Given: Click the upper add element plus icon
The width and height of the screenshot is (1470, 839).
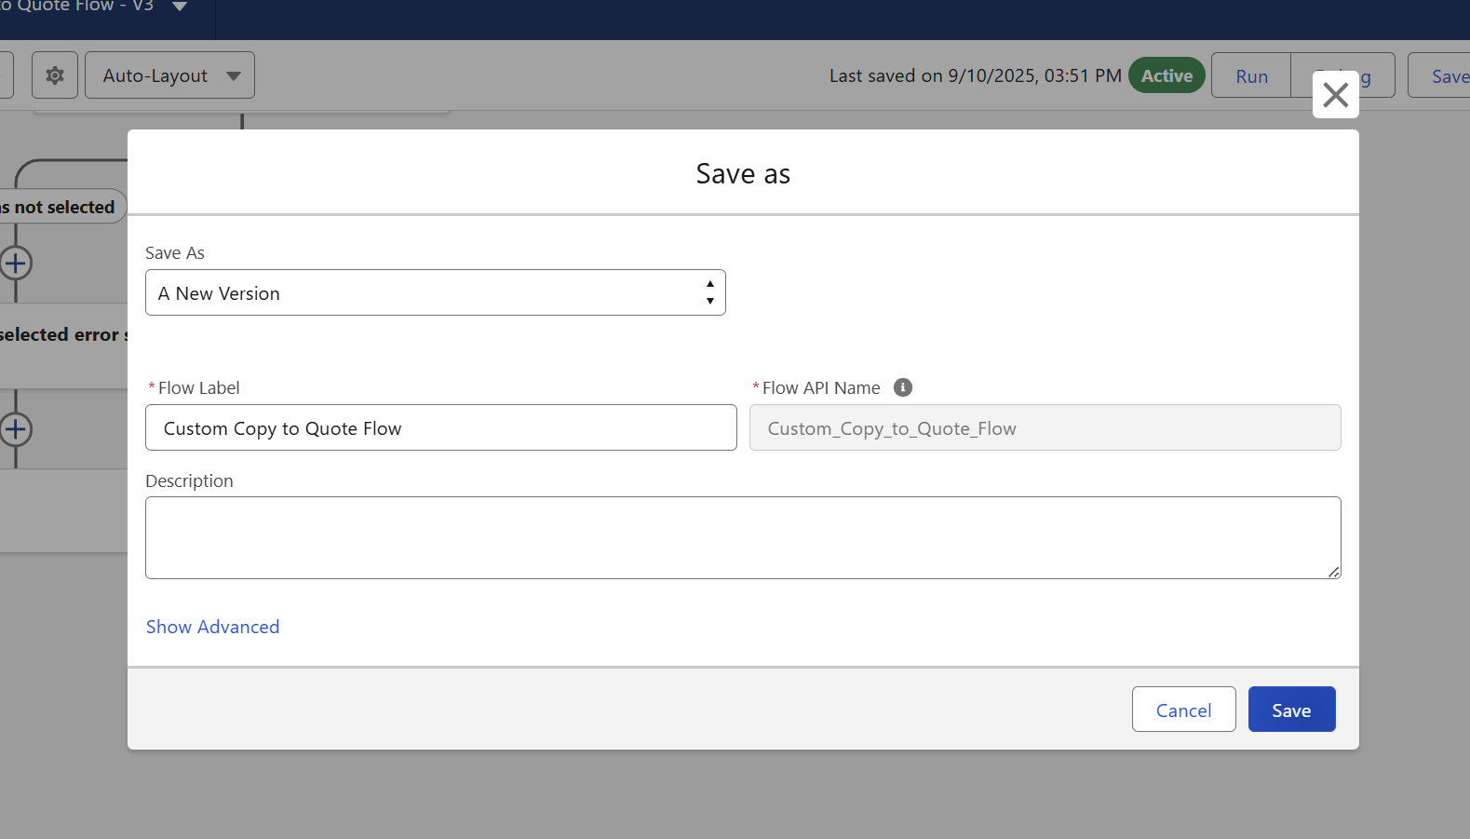Looking at the screenshot, I should coord(15,264).
